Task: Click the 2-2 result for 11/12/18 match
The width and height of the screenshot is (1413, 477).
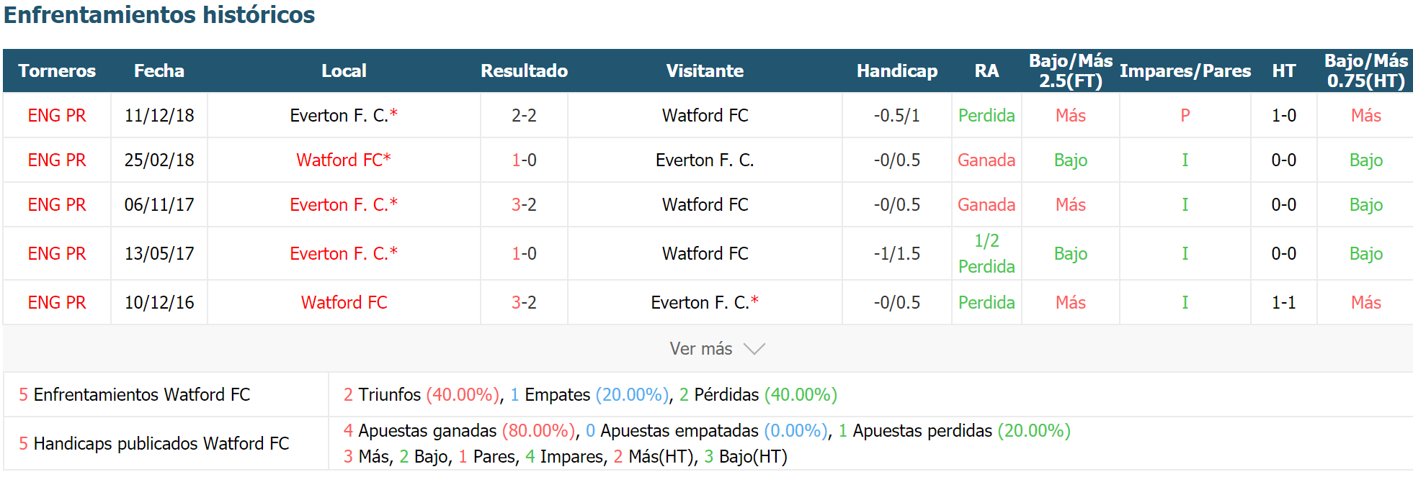Action: point(524,115)
